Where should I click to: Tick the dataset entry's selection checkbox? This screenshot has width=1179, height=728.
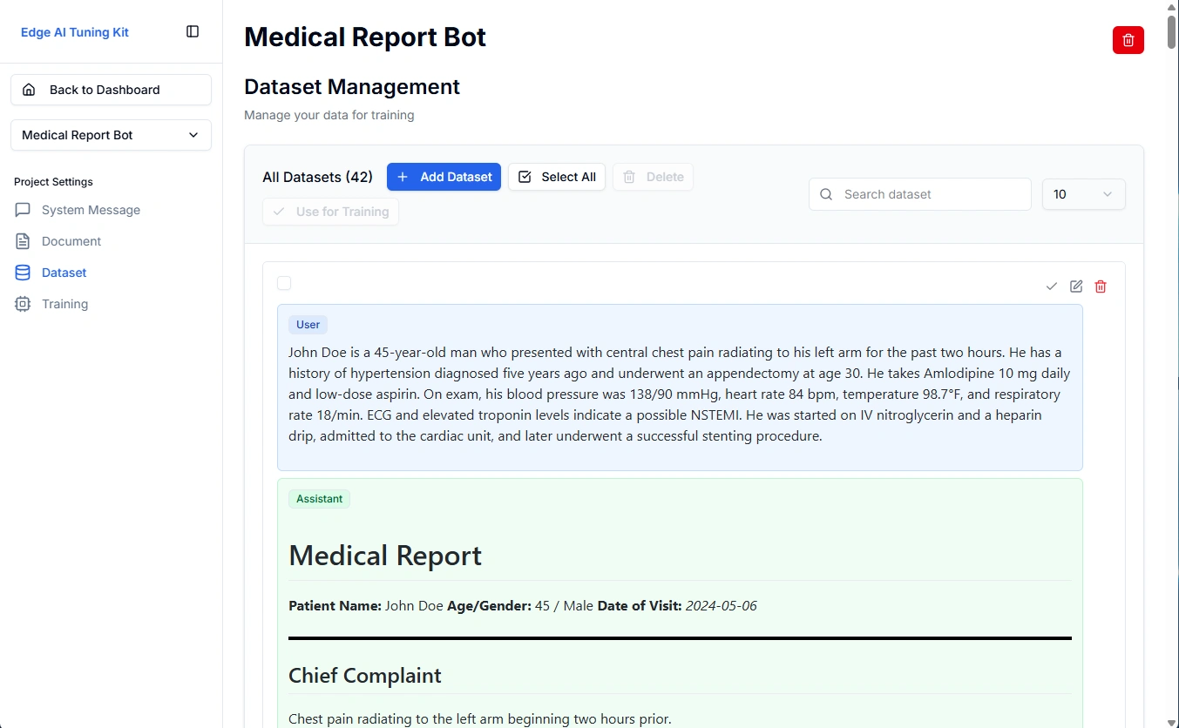(x=284, y=282)
